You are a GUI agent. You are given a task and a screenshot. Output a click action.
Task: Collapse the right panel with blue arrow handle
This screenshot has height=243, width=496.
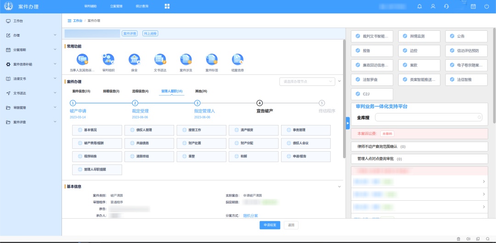(x=348, y=123)
